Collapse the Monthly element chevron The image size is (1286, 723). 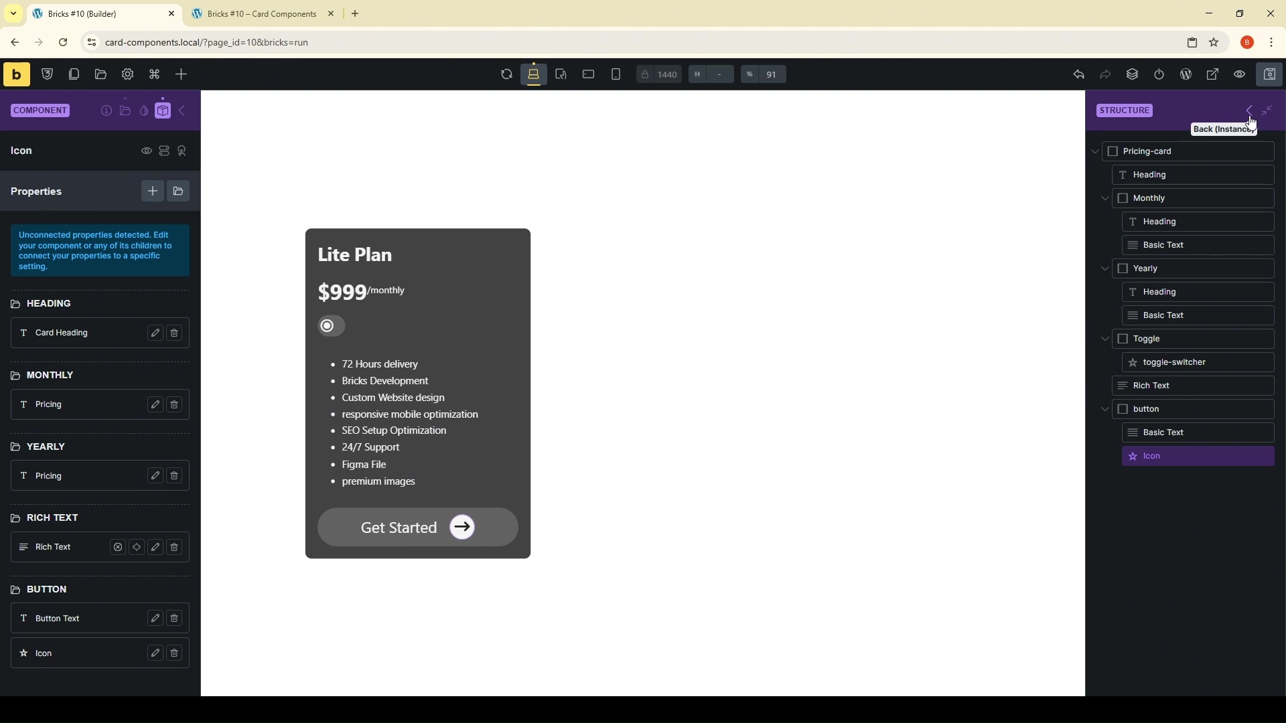1105,199
